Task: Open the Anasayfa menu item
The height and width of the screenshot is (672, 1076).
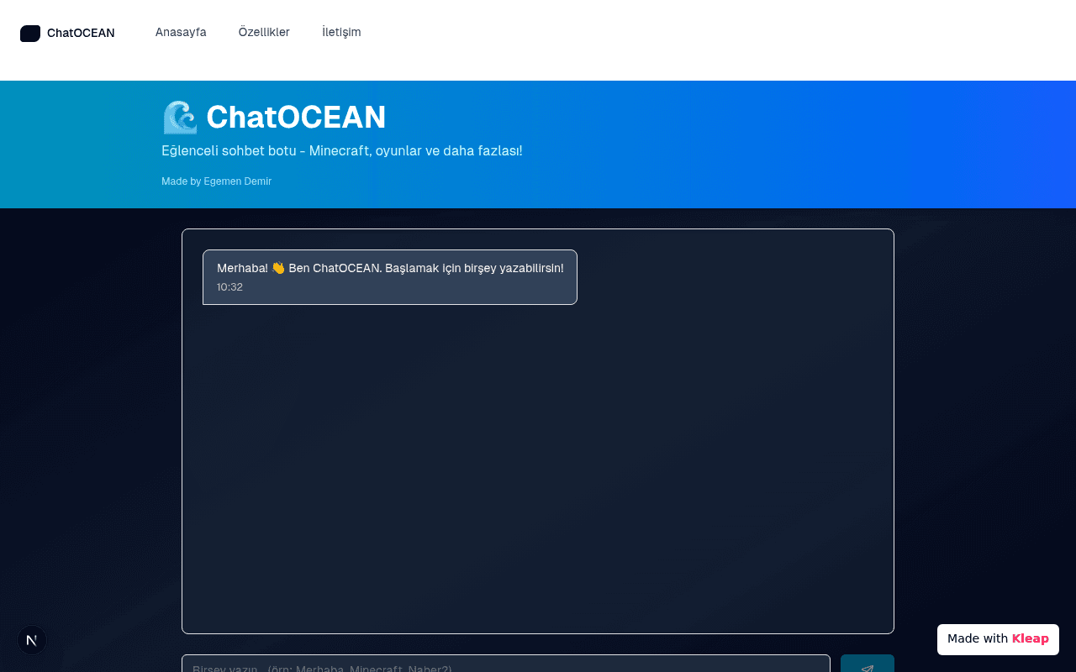Action: coord(181,32)
